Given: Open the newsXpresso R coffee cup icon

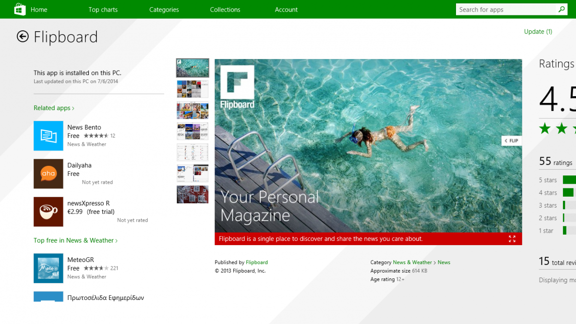Looking at the screenshot, I should tap(48, 212).
